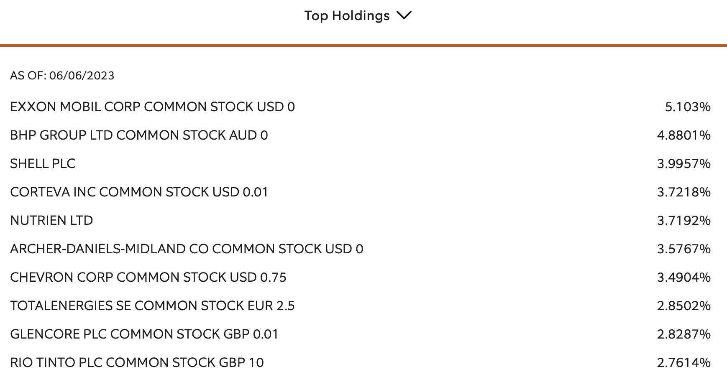
Task: Click the 3.7218% Corteva weight
Action: coord(684,192)
